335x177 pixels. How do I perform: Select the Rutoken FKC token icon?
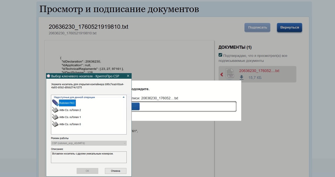56,103
